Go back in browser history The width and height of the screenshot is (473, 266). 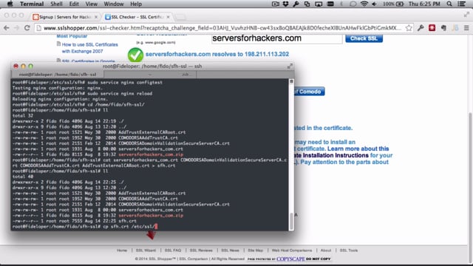pyautogui.click(x=7, y=28)
